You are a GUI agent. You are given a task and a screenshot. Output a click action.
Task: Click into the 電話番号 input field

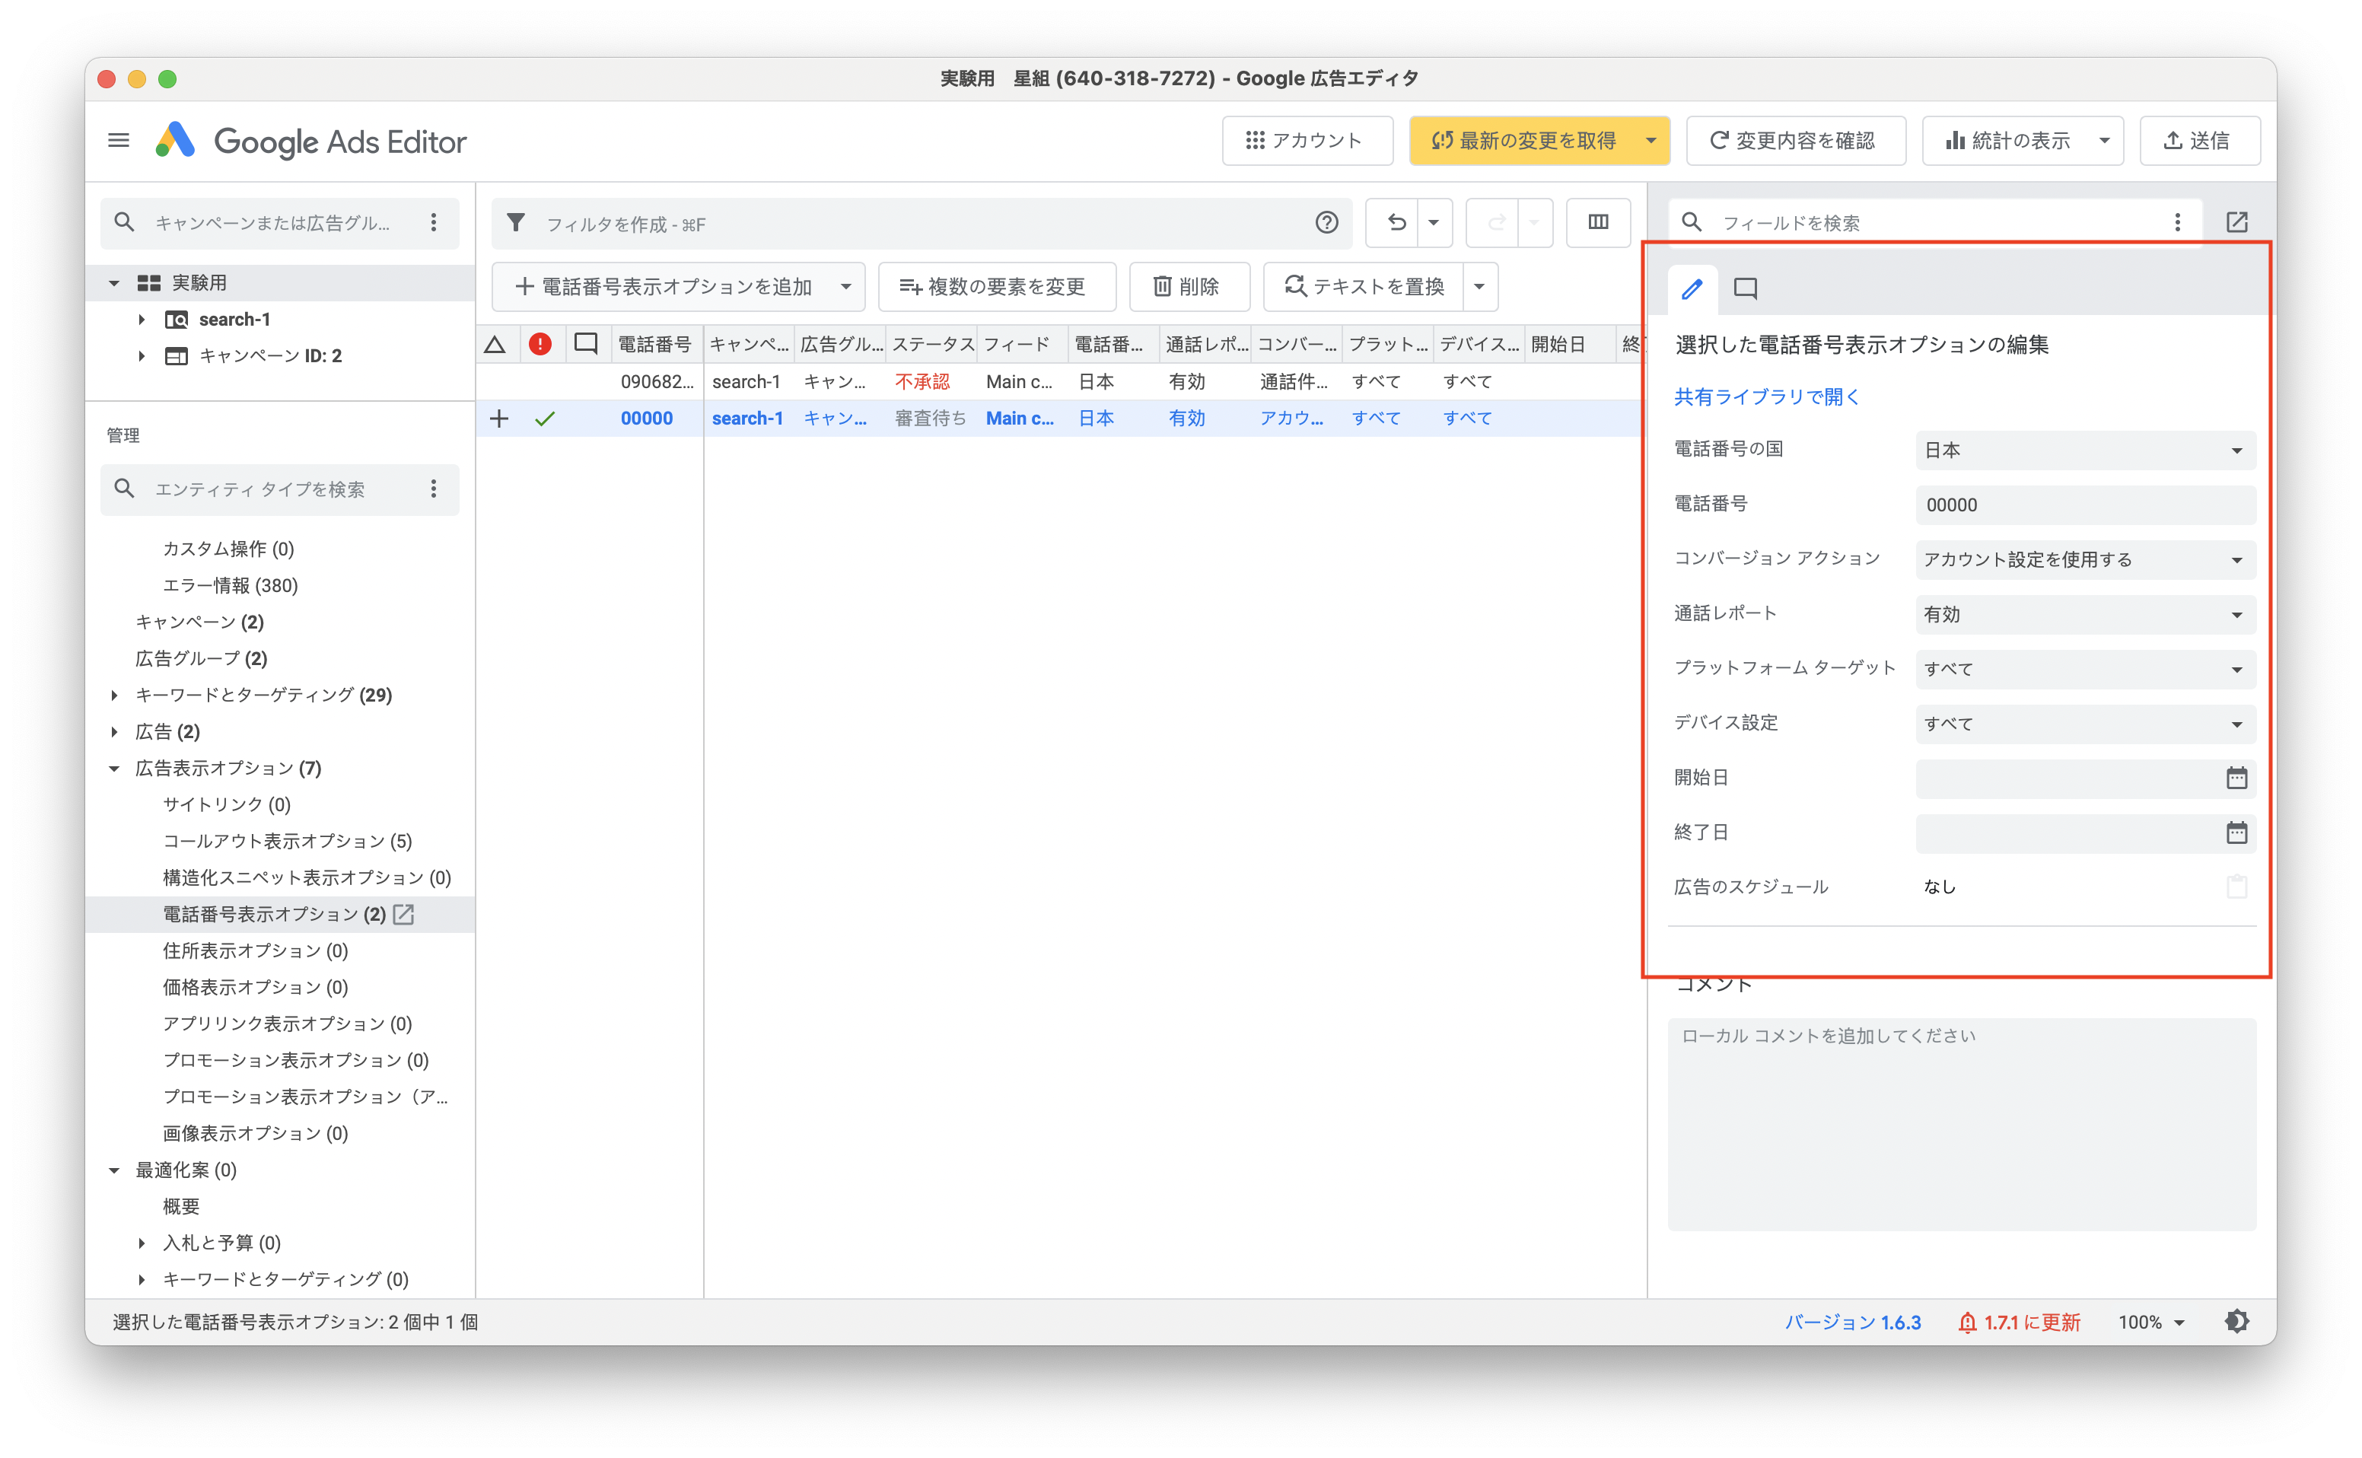2084,505
